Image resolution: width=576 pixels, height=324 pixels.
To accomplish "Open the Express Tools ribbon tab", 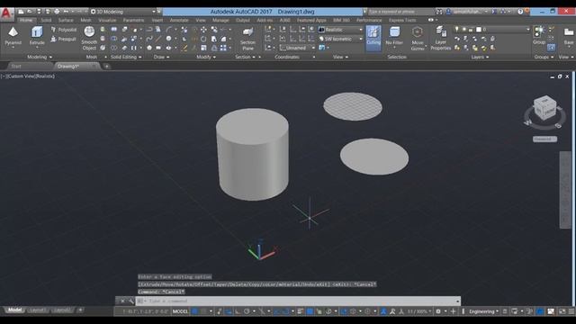I will [x=402, y=20].
